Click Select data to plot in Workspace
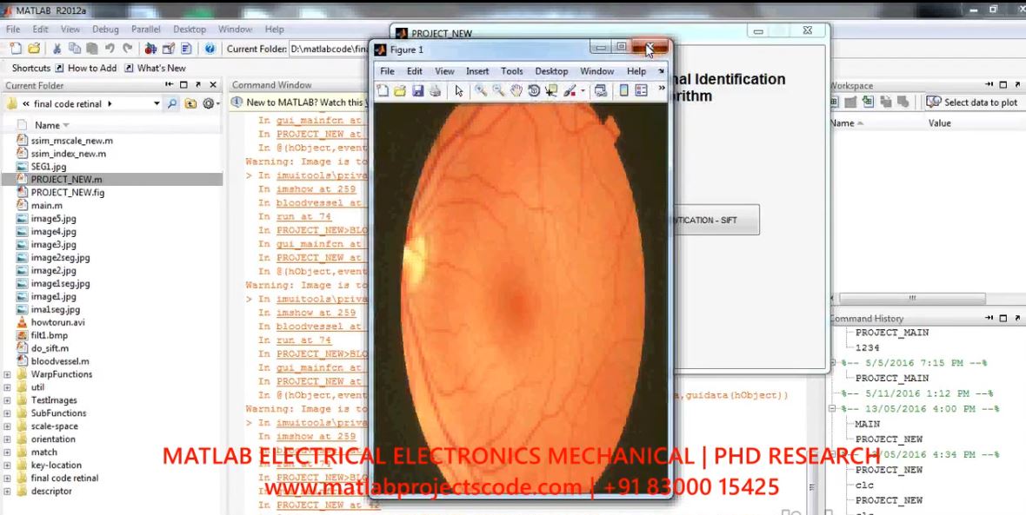This screenshot has width=1026, height=515. click(x=973, y=102)
